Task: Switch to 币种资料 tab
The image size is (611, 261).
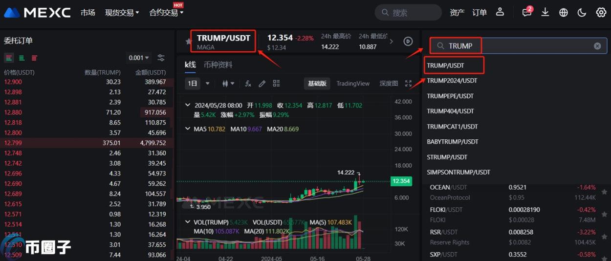Action: [x=218, y=65]
